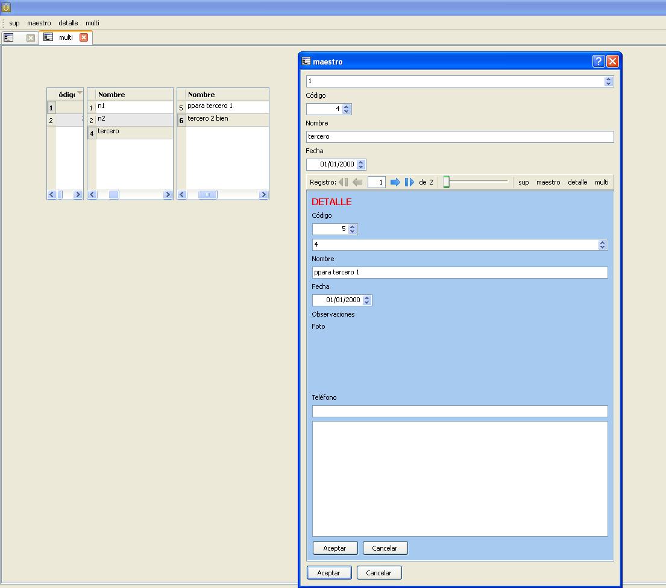
Task: Select the tercero cell in the middle table
Action: point(134,133)
